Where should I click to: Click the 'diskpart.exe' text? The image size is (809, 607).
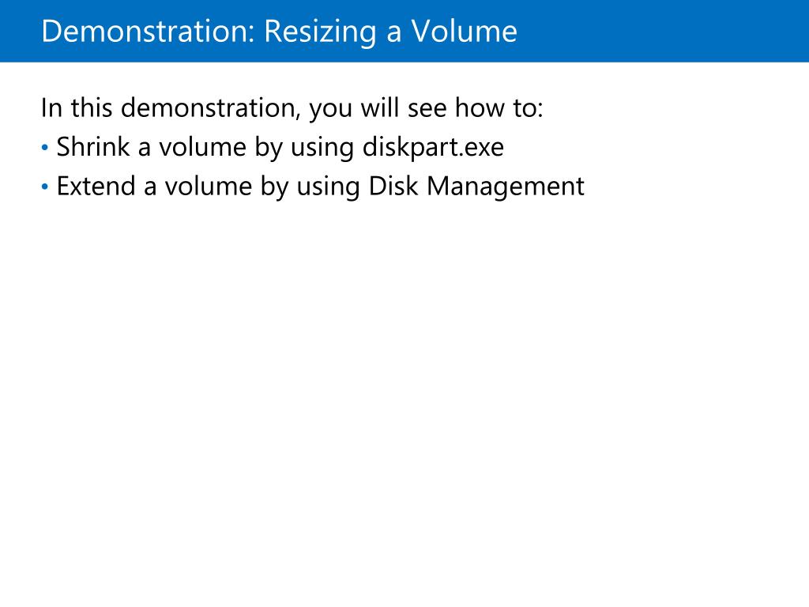tap(434, 148)
